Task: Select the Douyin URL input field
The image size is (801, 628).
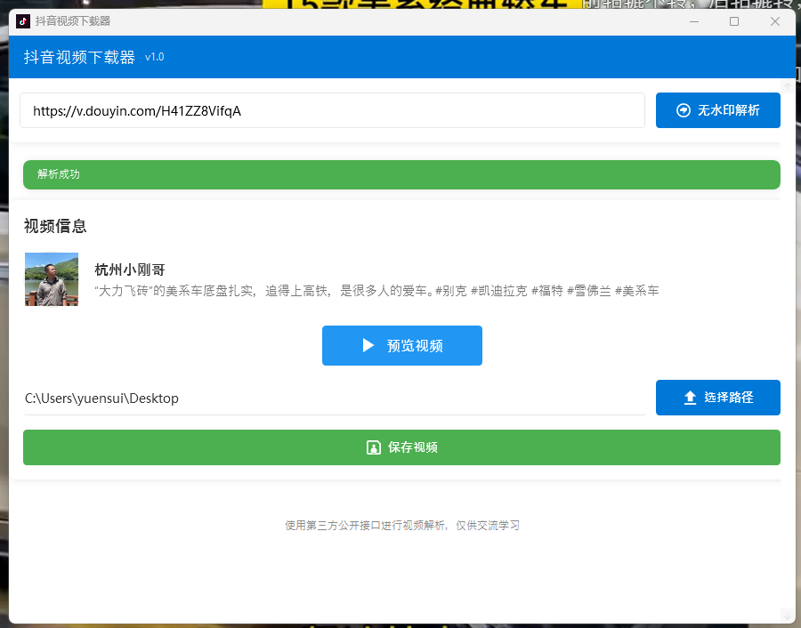Action: click(333, 110)
